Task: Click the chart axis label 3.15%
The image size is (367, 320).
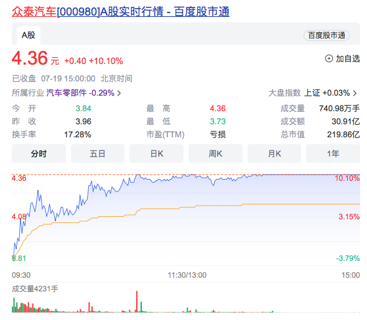Action: pos(349,217)
